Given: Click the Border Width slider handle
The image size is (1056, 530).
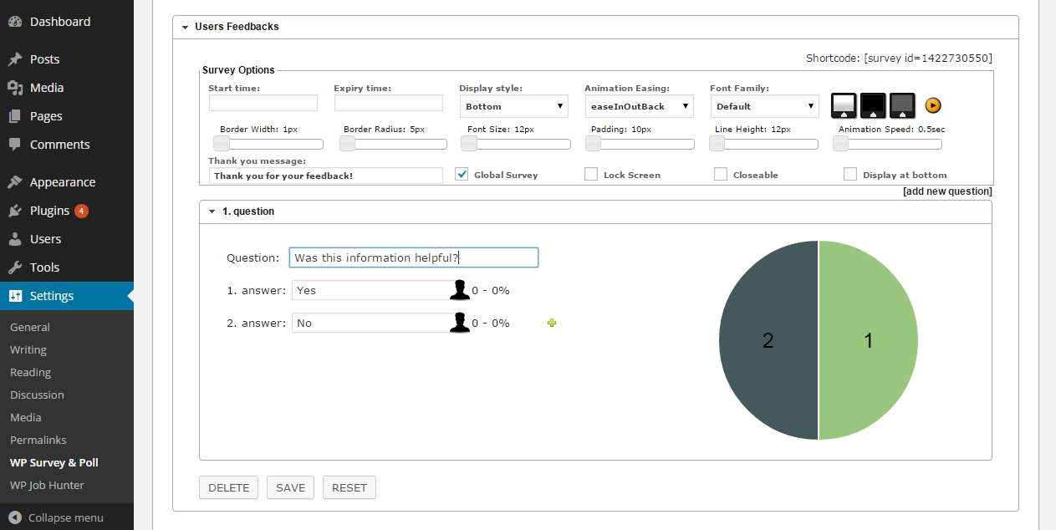Looking at the screenshot, I should (222, 144).
